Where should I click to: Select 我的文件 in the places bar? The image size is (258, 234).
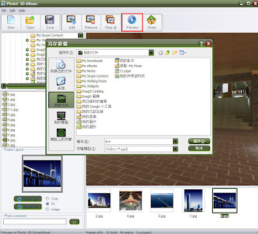point(61,100)
